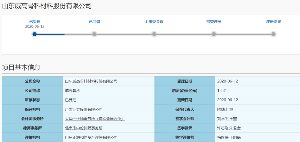Go to the 提交注册 stage label
The height and width of the screenshot is (142, 300).
214,22
